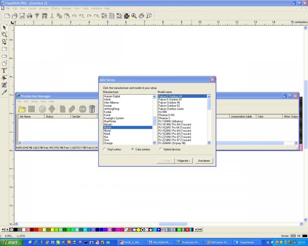Click the New document toolbar icon
The height and width of the screenshot is (246, 308).
(7, 16)
